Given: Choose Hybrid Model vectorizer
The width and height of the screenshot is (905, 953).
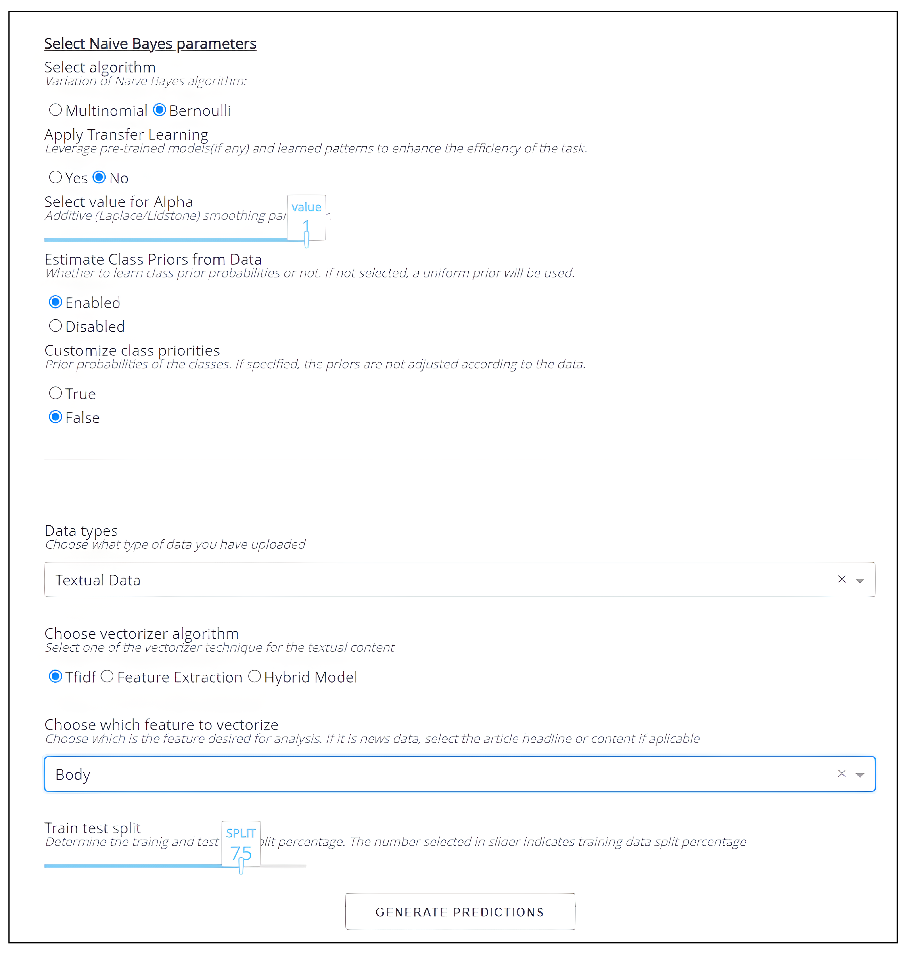Looking at the screenshot, I should click(255, 677).
